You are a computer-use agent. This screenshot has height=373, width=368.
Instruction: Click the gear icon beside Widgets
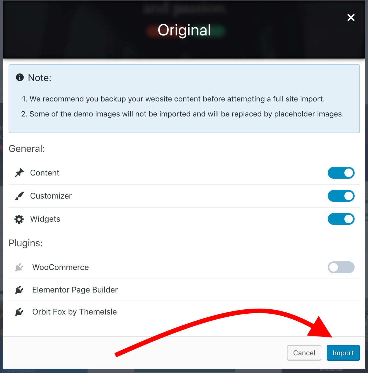click(19, 219)
